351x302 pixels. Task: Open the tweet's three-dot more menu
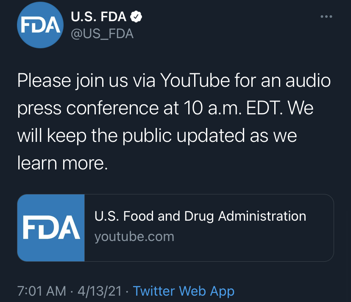pyautogui.click(x=326, y=17)
